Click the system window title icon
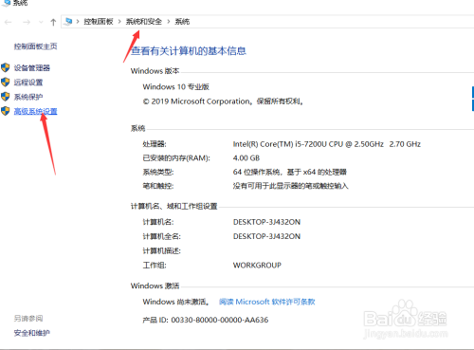The image size is (474, 350). (6, 3)
